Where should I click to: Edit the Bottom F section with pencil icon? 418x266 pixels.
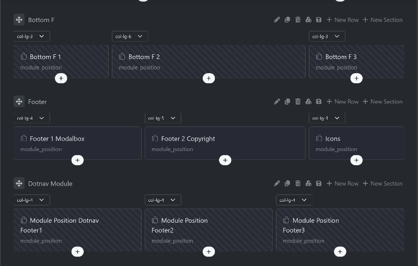[x=277, y=20]
